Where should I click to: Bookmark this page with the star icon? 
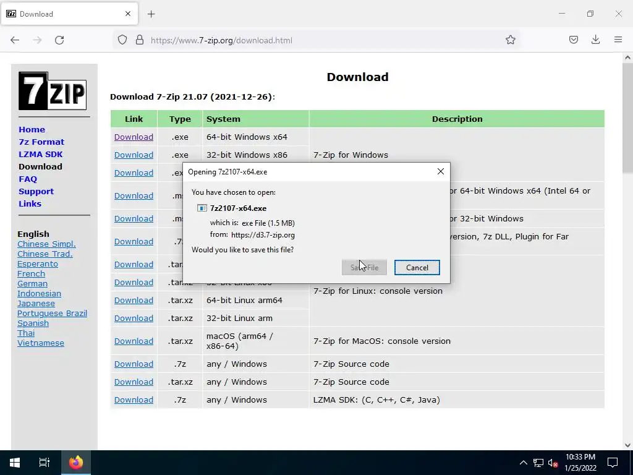(510, 40)
